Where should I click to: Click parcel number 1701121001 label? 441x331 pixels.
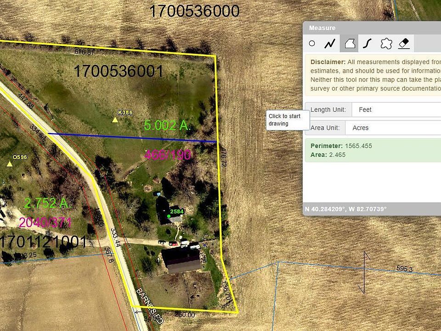(x=44, y=241)
